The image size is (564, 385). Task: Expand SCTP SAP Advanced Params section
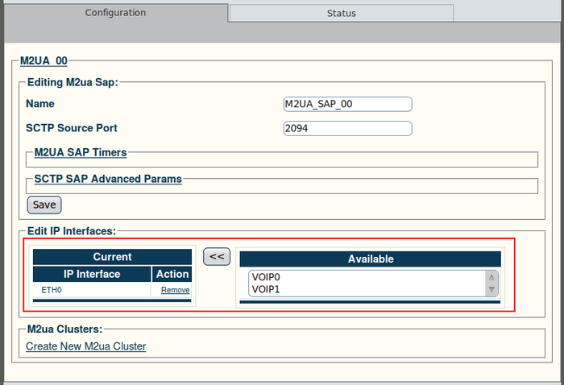point(108,179)
